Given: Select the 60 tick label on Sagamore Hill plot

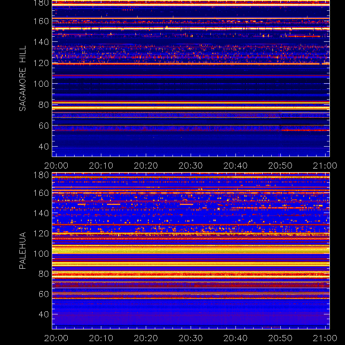Looking at the screenshot, I should coord(44,125).
